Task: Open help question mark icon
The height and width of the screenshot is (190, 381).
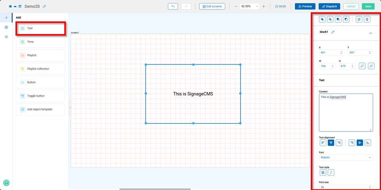Action: (x=6, y=183)
